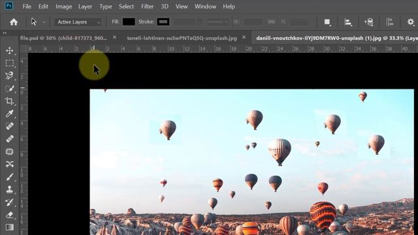This screenshot has width=418, height=235.
Task: Expand the toolbar double-arrow handle
Action: coord(5,33)
